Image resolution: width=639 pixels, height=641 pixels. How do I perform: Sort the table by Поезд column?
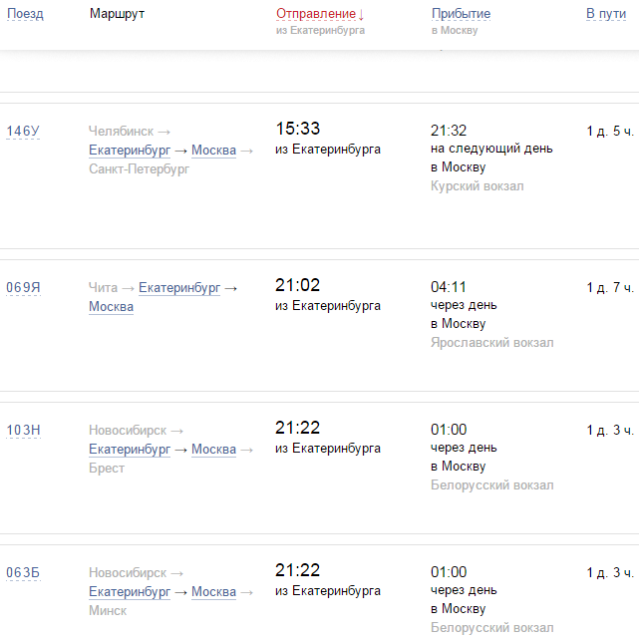point(25,14)
